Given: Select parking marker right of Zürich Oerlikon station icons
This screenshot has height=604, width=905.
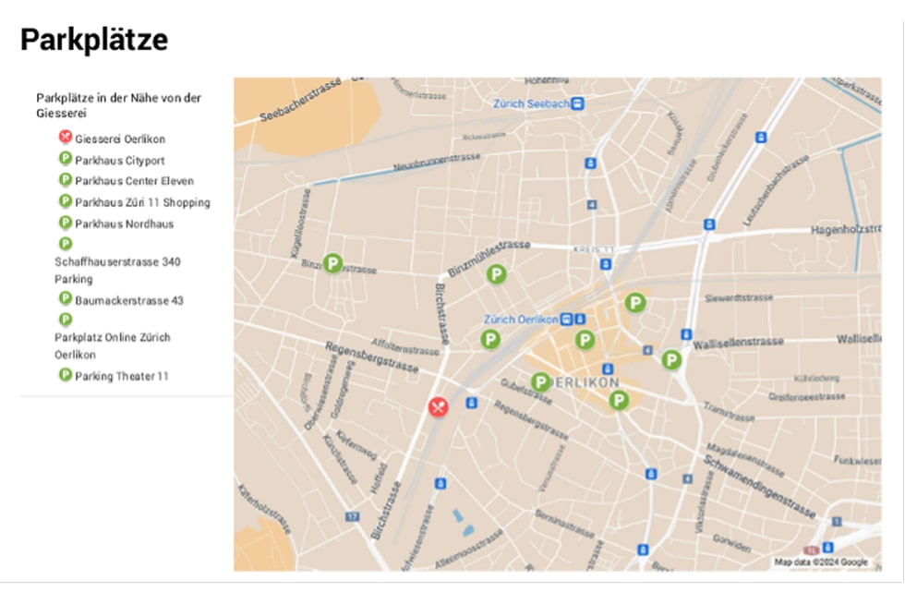Looking at the screenshot, I should pos(585,340).
